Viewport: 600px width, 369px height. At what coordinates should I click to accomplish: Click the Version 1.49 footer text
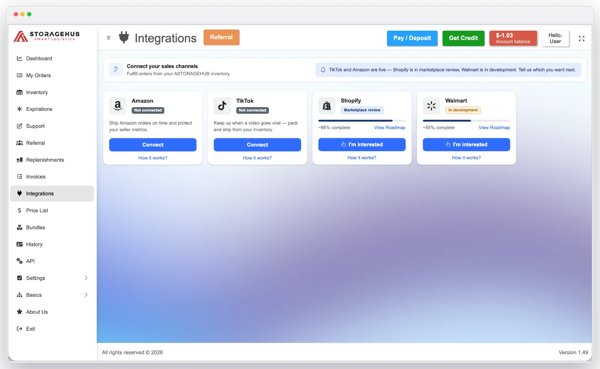click(x=573, y=353)
